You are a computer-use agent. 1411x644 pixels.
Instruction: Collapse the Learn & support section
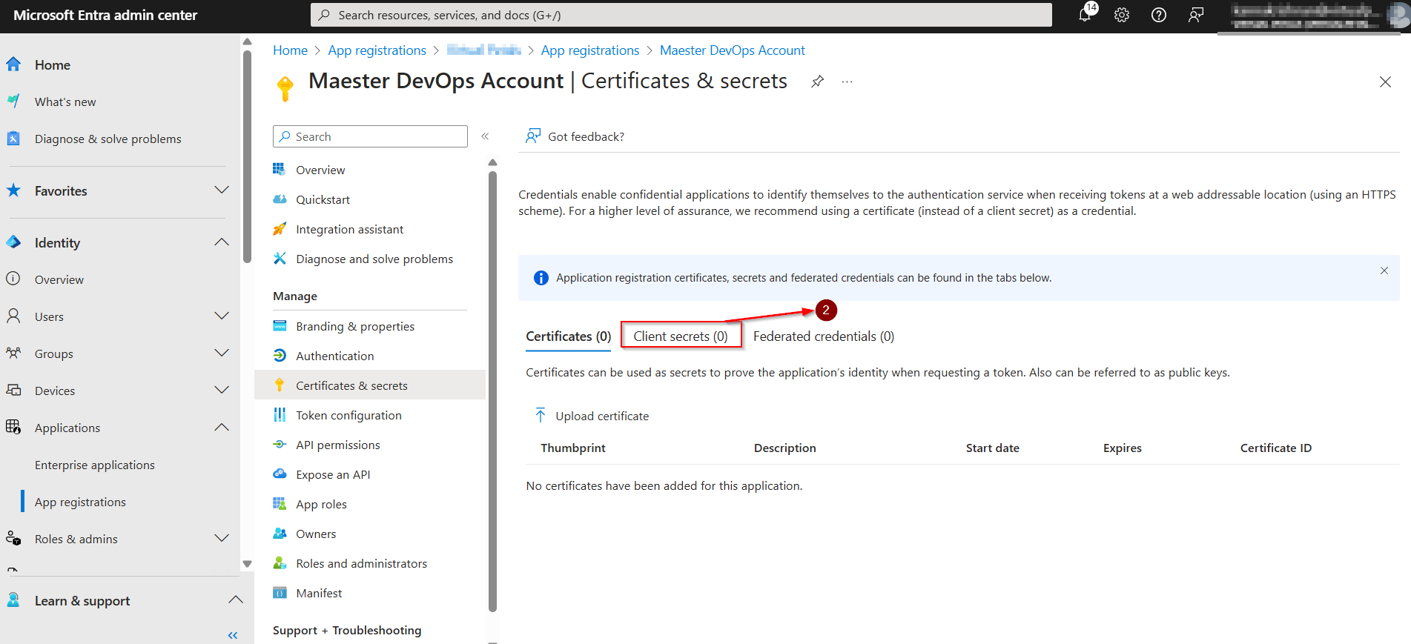236,600
